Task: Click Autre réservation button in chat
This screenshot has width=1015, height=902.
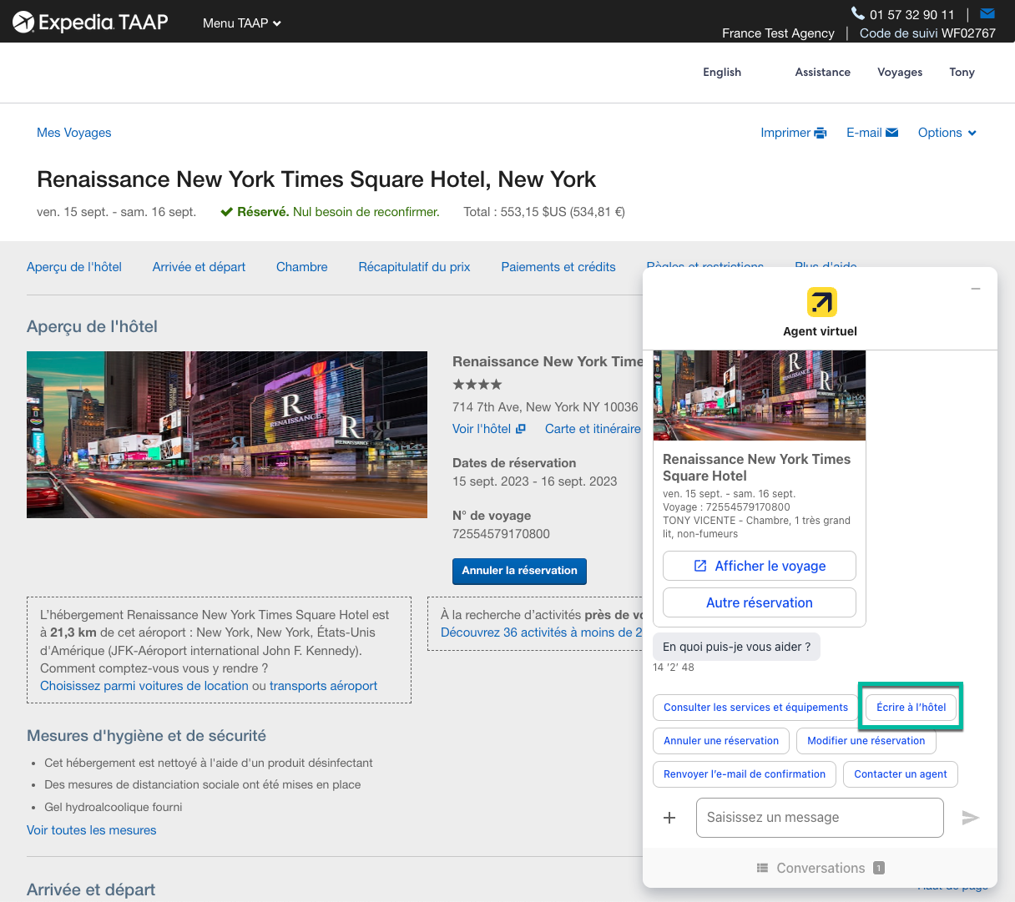Action: click(x=760, y=602)
